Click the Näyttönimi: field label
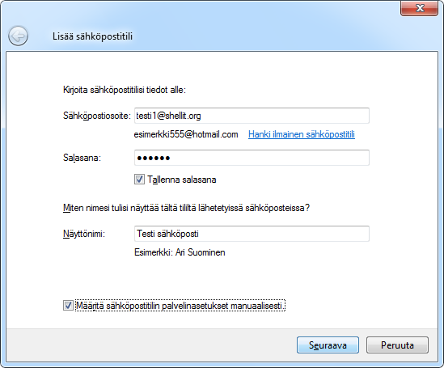This screenshot has height=368, width=444. (x=84, y=234)
